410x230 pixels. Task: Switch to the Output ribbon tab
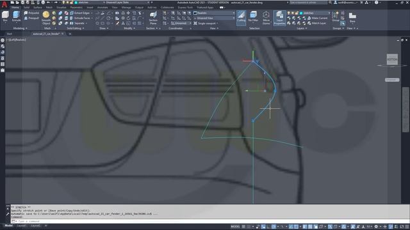139,7
